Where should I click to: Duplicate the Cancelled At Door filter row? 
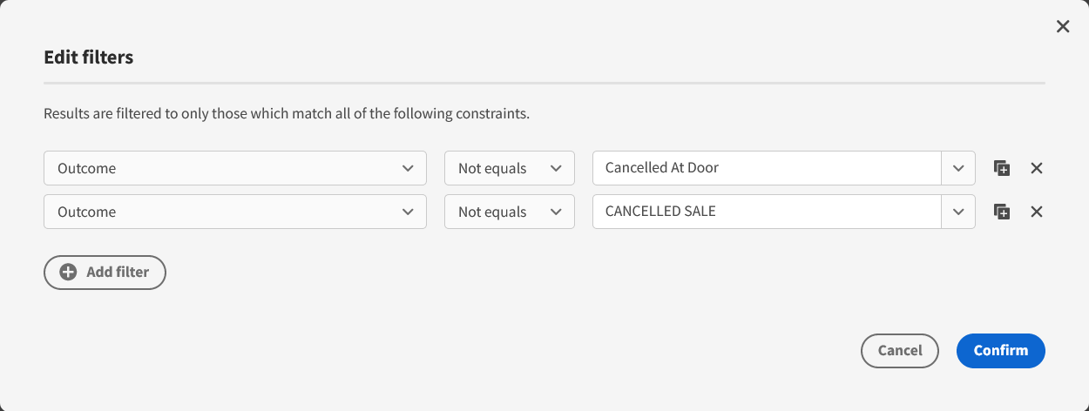coord(1002,168)
